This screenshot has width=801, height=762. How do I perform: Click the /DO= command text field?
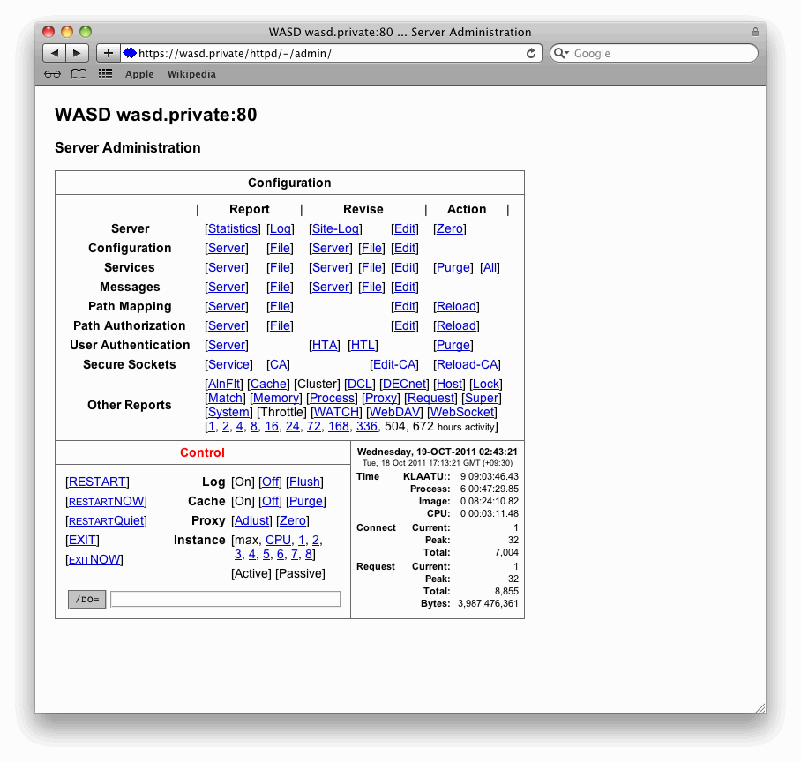click(225, 600)
